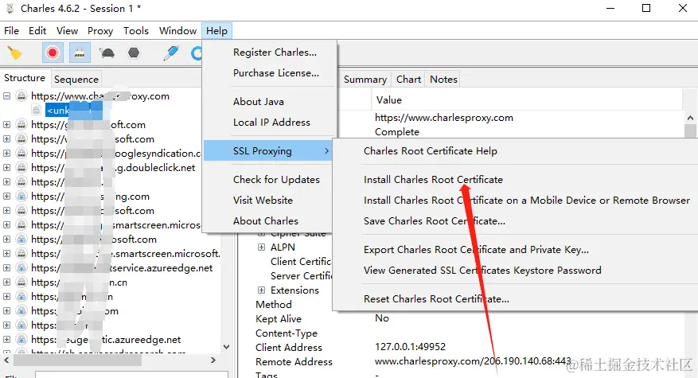Expand the host ending in g.doubleclick.net
698x378 pixels.
pyautogui.click(x=6, y=167)
